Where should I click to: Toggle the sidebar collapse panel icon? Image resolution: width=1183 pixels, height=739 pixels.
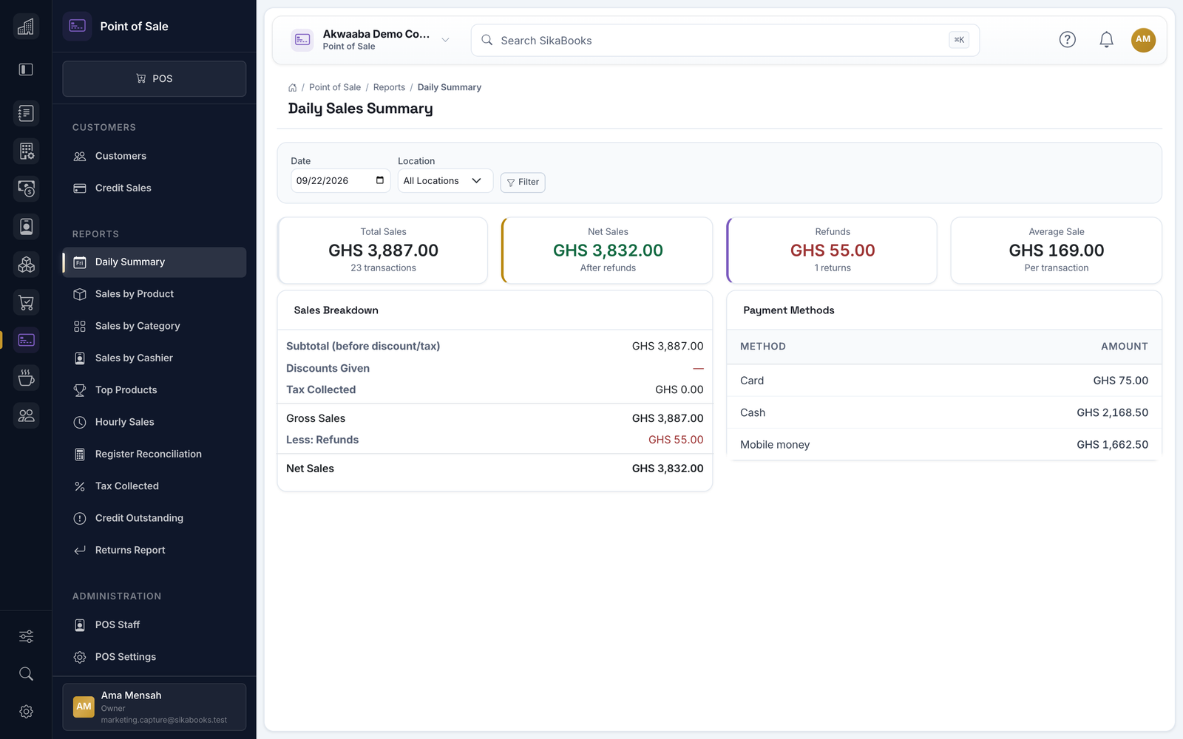pos(26,69)
